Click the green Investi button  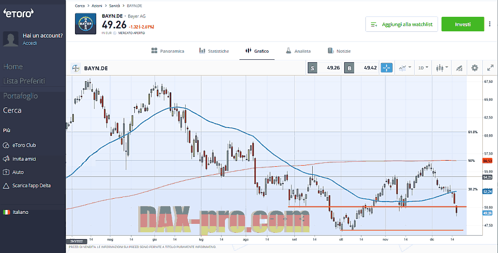pos(463,24)
